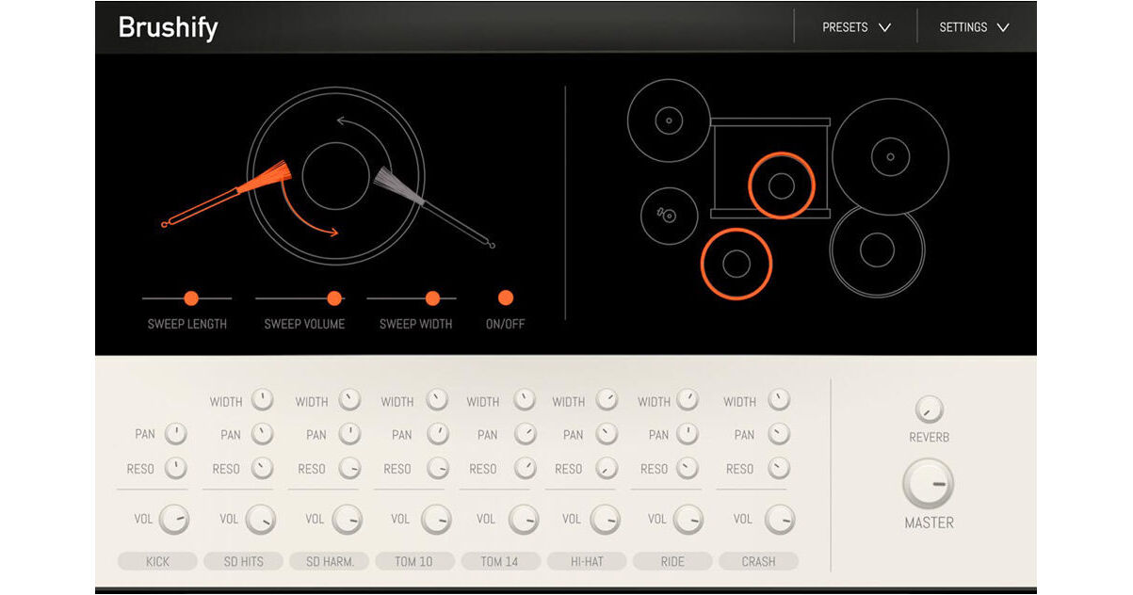
Task: Open the PRESETS dropdown
Action: point(853,27)
